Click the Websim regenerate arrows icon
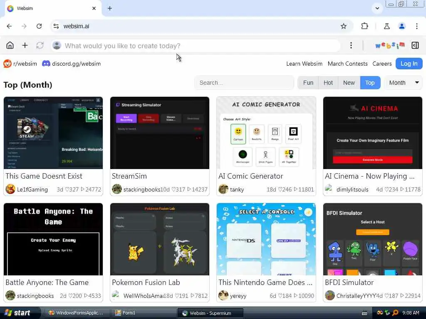The image size is (426, 319). [x=40, y=45]
